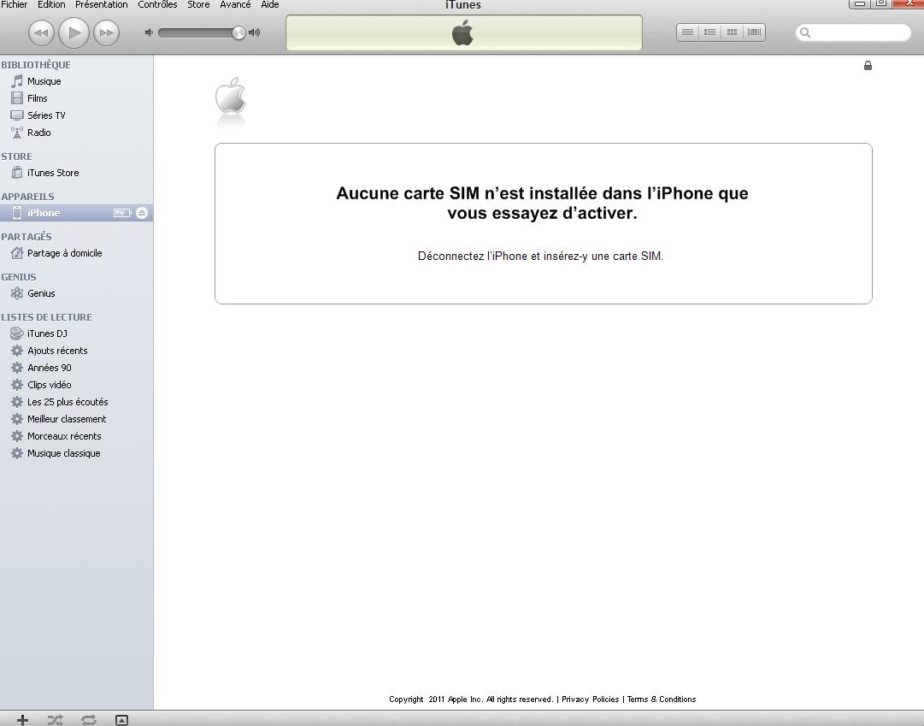Switch to the Cover Flow view

tap(754, 32)
